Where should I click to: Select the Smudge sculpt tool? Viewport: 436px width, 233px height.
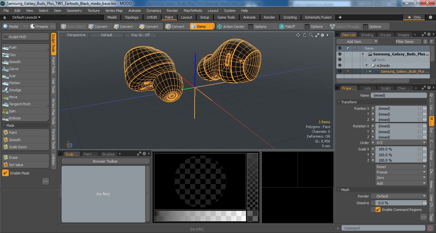pos(26,90)
